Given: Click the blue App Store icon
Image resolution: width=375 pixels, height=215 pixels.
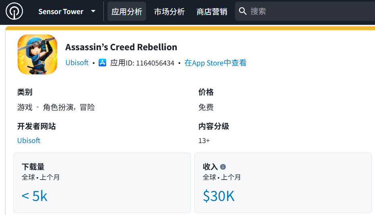Looking at the screenshot, I should coord(103,63).
